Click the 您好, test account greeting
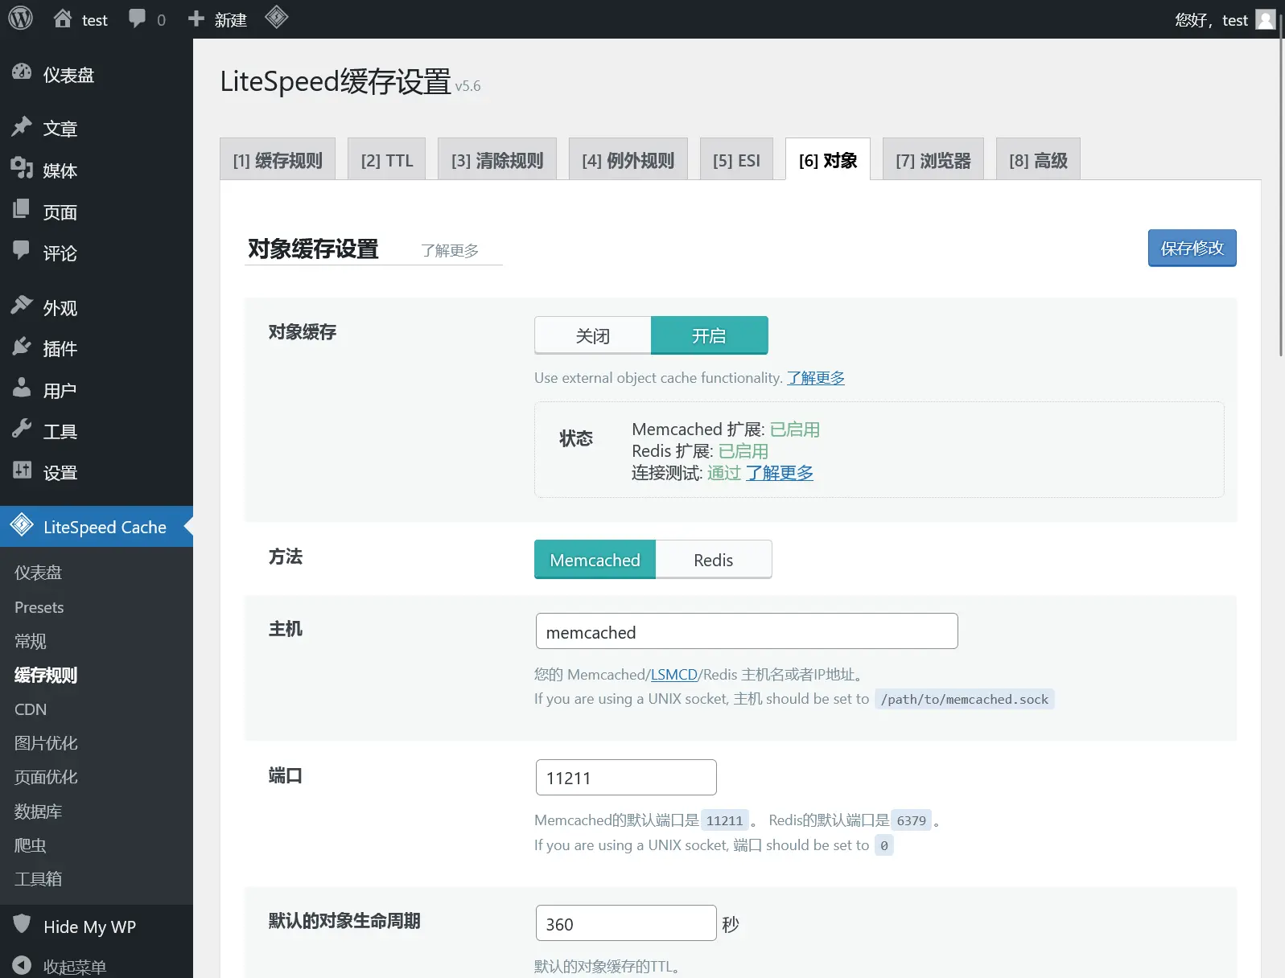This screenshot has height=978, width=1285. coord(1211,20)
